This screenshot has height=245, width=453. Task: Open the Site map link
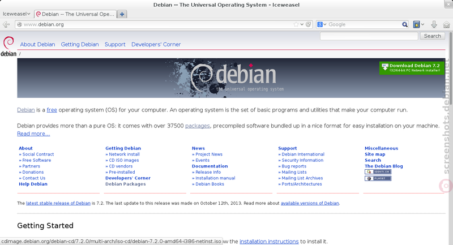(x=375, y=154)
